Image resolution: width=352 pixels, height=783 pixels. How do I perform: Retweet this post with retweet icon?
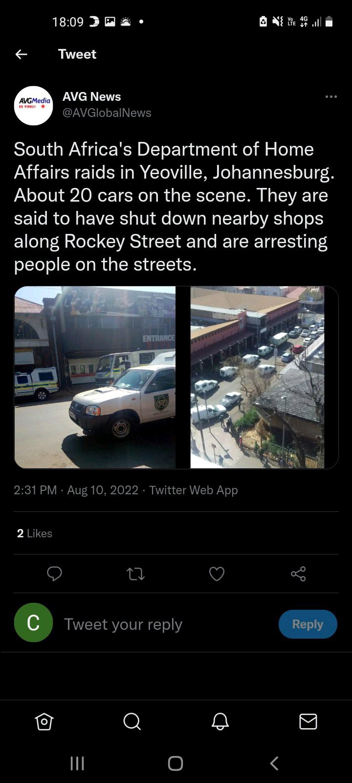[x=135, y=574]
